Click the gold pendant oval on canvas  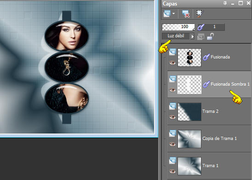tap(67, 67)
